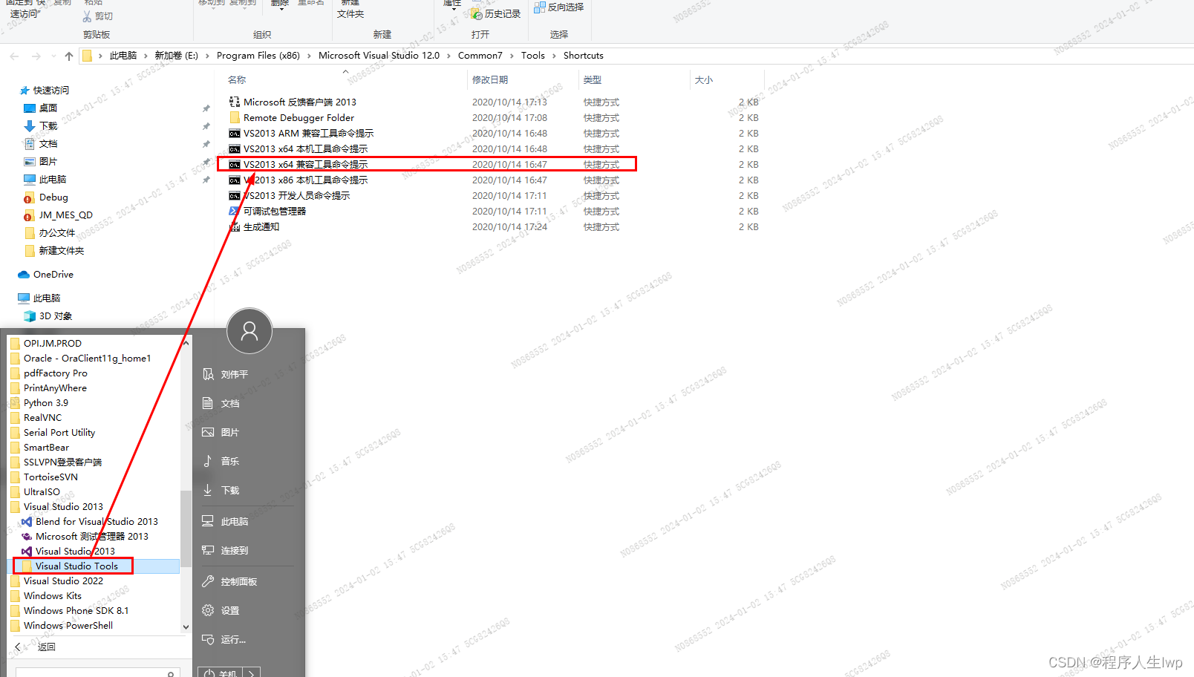
Task: Click the start menu user avatar
Action: [x=249, y=331]
